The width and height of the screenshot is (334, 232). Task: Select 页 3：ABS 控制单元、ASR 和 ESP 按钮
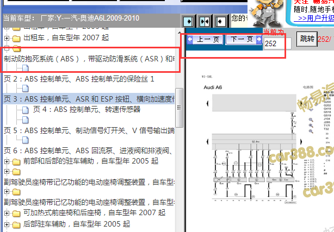pos(89,99)
